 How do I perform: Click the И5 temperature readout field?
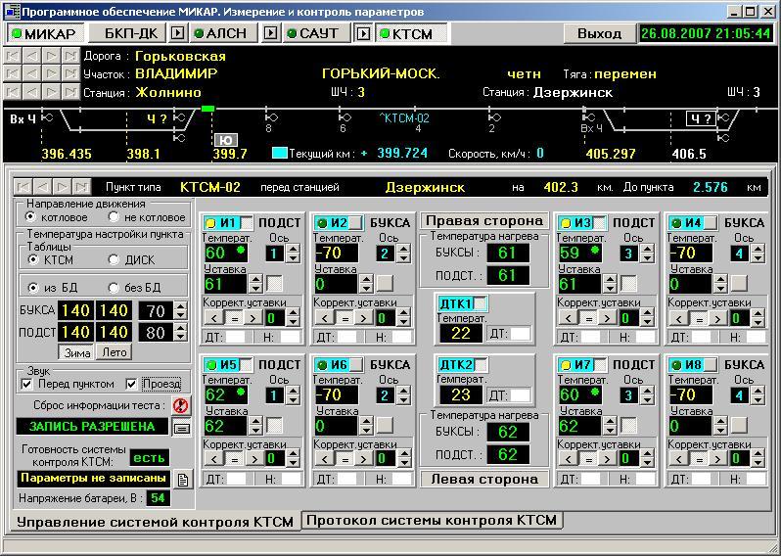coord(227,394)
